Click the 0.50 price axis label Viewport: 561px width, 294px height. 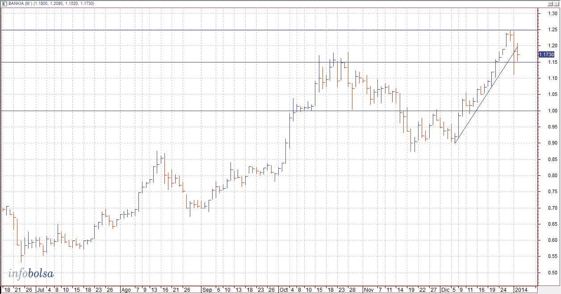[553, 273]
